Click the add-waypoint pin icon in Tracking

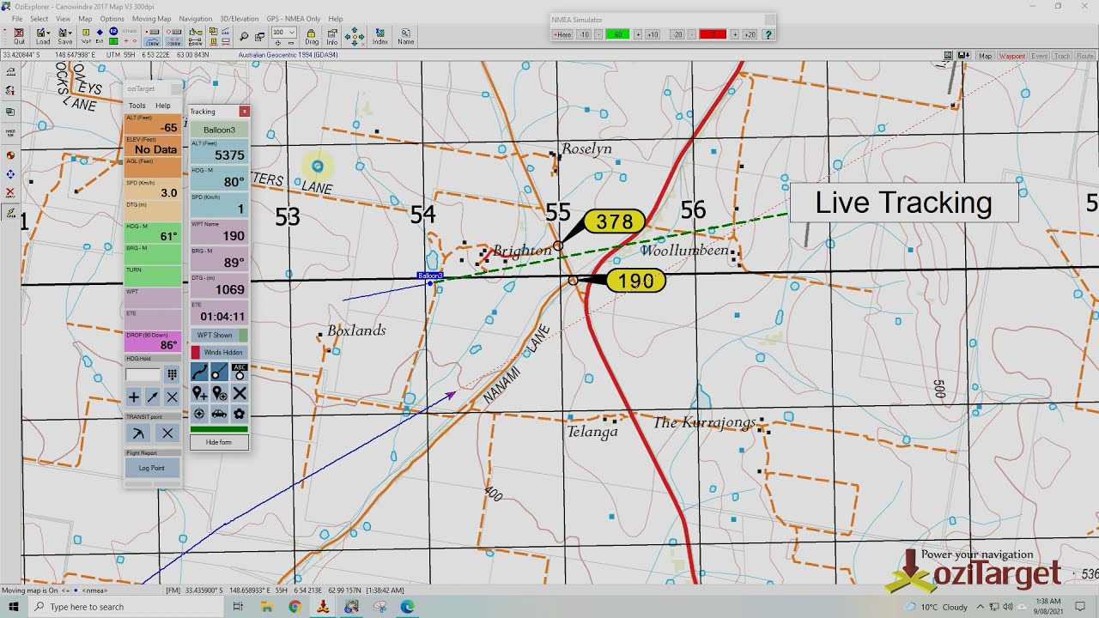199,393
